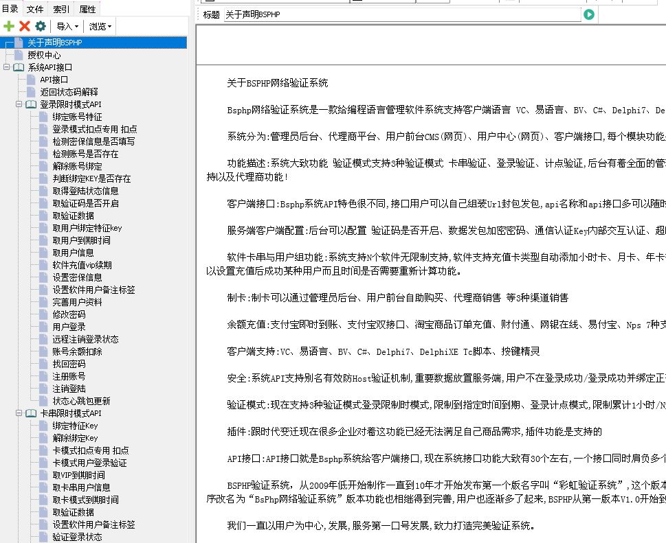Image resolution: width=666 pixels, height=543 pixels.
Task: Select 检测账号是否存在 item
Action: tap(85, 154)
